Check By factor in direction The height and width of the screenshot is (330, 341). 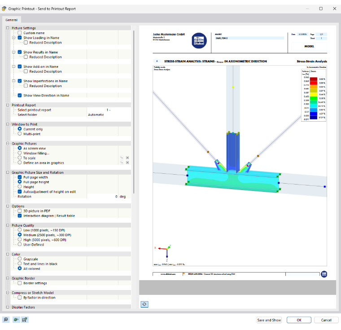20,297
